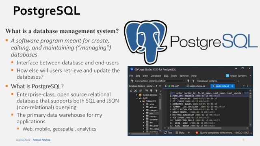This screenshot has width=260, height=146.
Task: Switch to the pagila-schema.sql tab
Action: (196, 86)
